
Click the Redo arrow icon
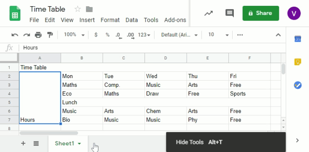(27, 35)
